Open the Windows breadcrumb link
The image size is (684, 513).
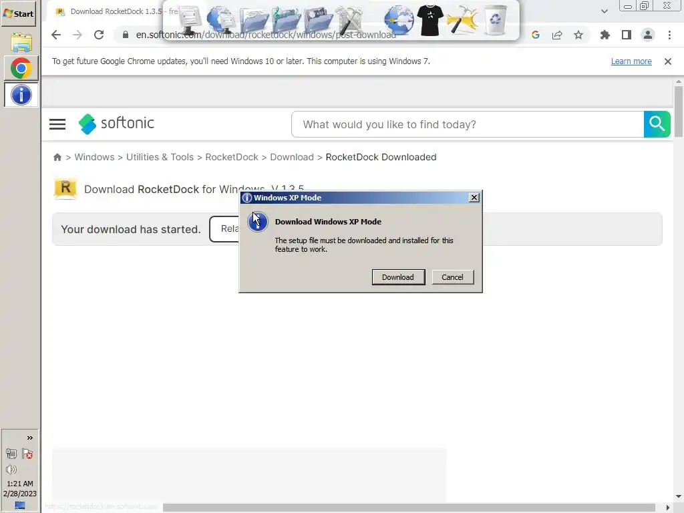point(94,157)
